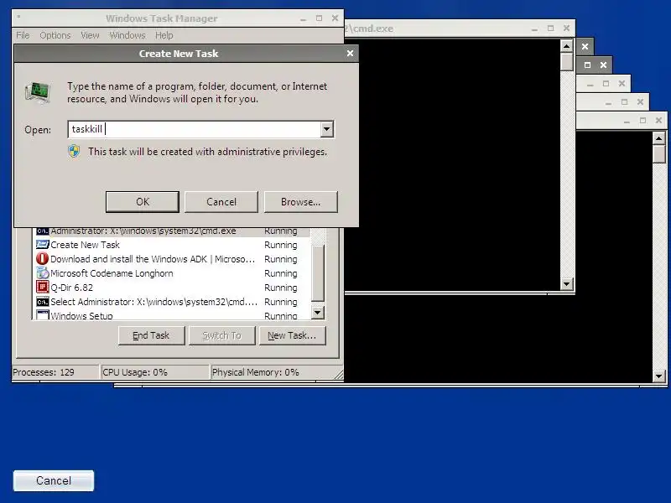Click the Running status of Q-Dir 6.82
Viewport: 671px width, 503px height.
pyautogui.click(x=281, y=288)
